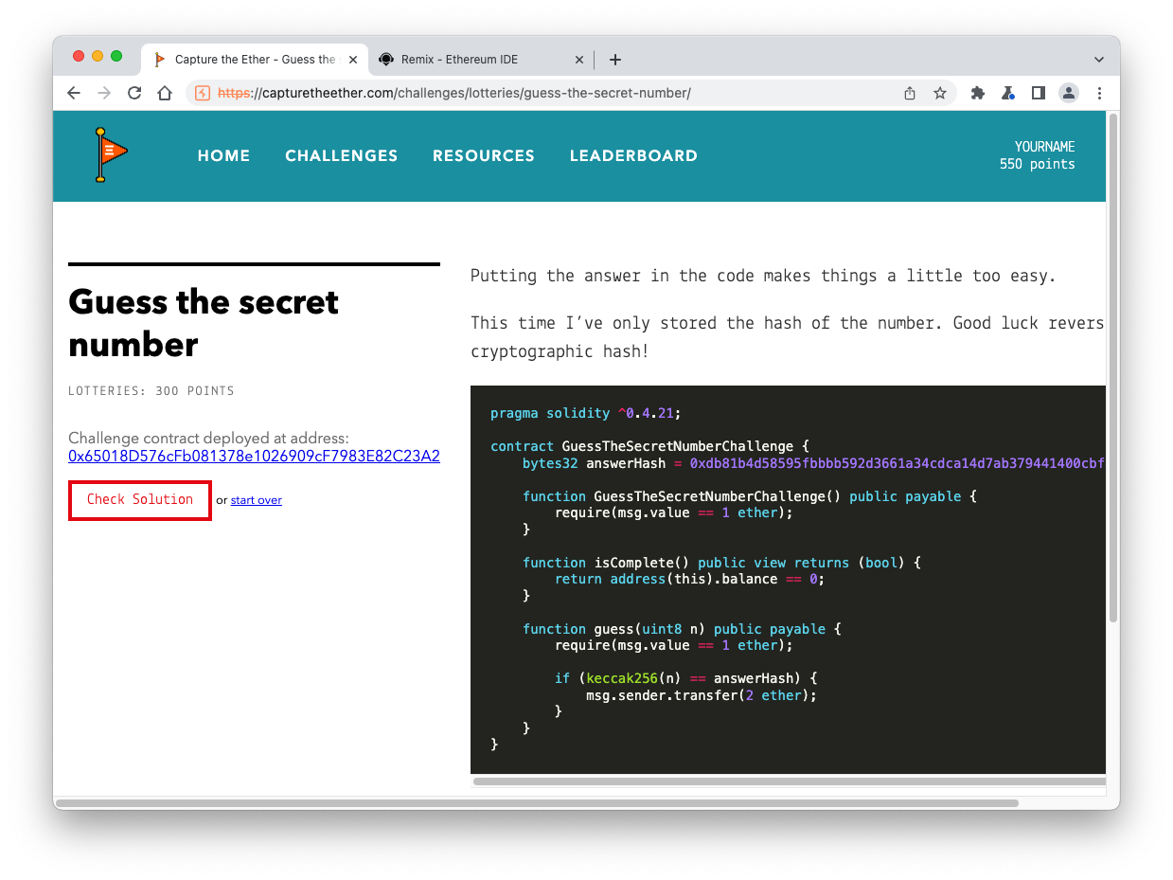Click the code block horizontal scrollbar
Screen dimensions: 1173x880
789,781
